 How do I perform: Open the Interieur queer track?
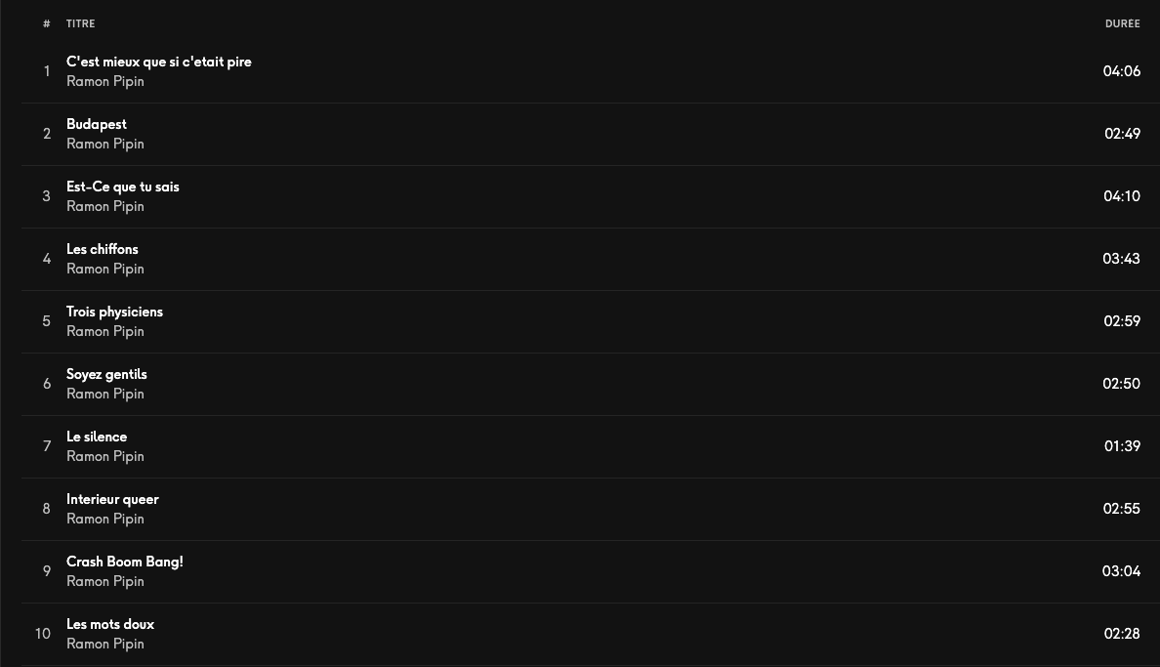point(112,500)
